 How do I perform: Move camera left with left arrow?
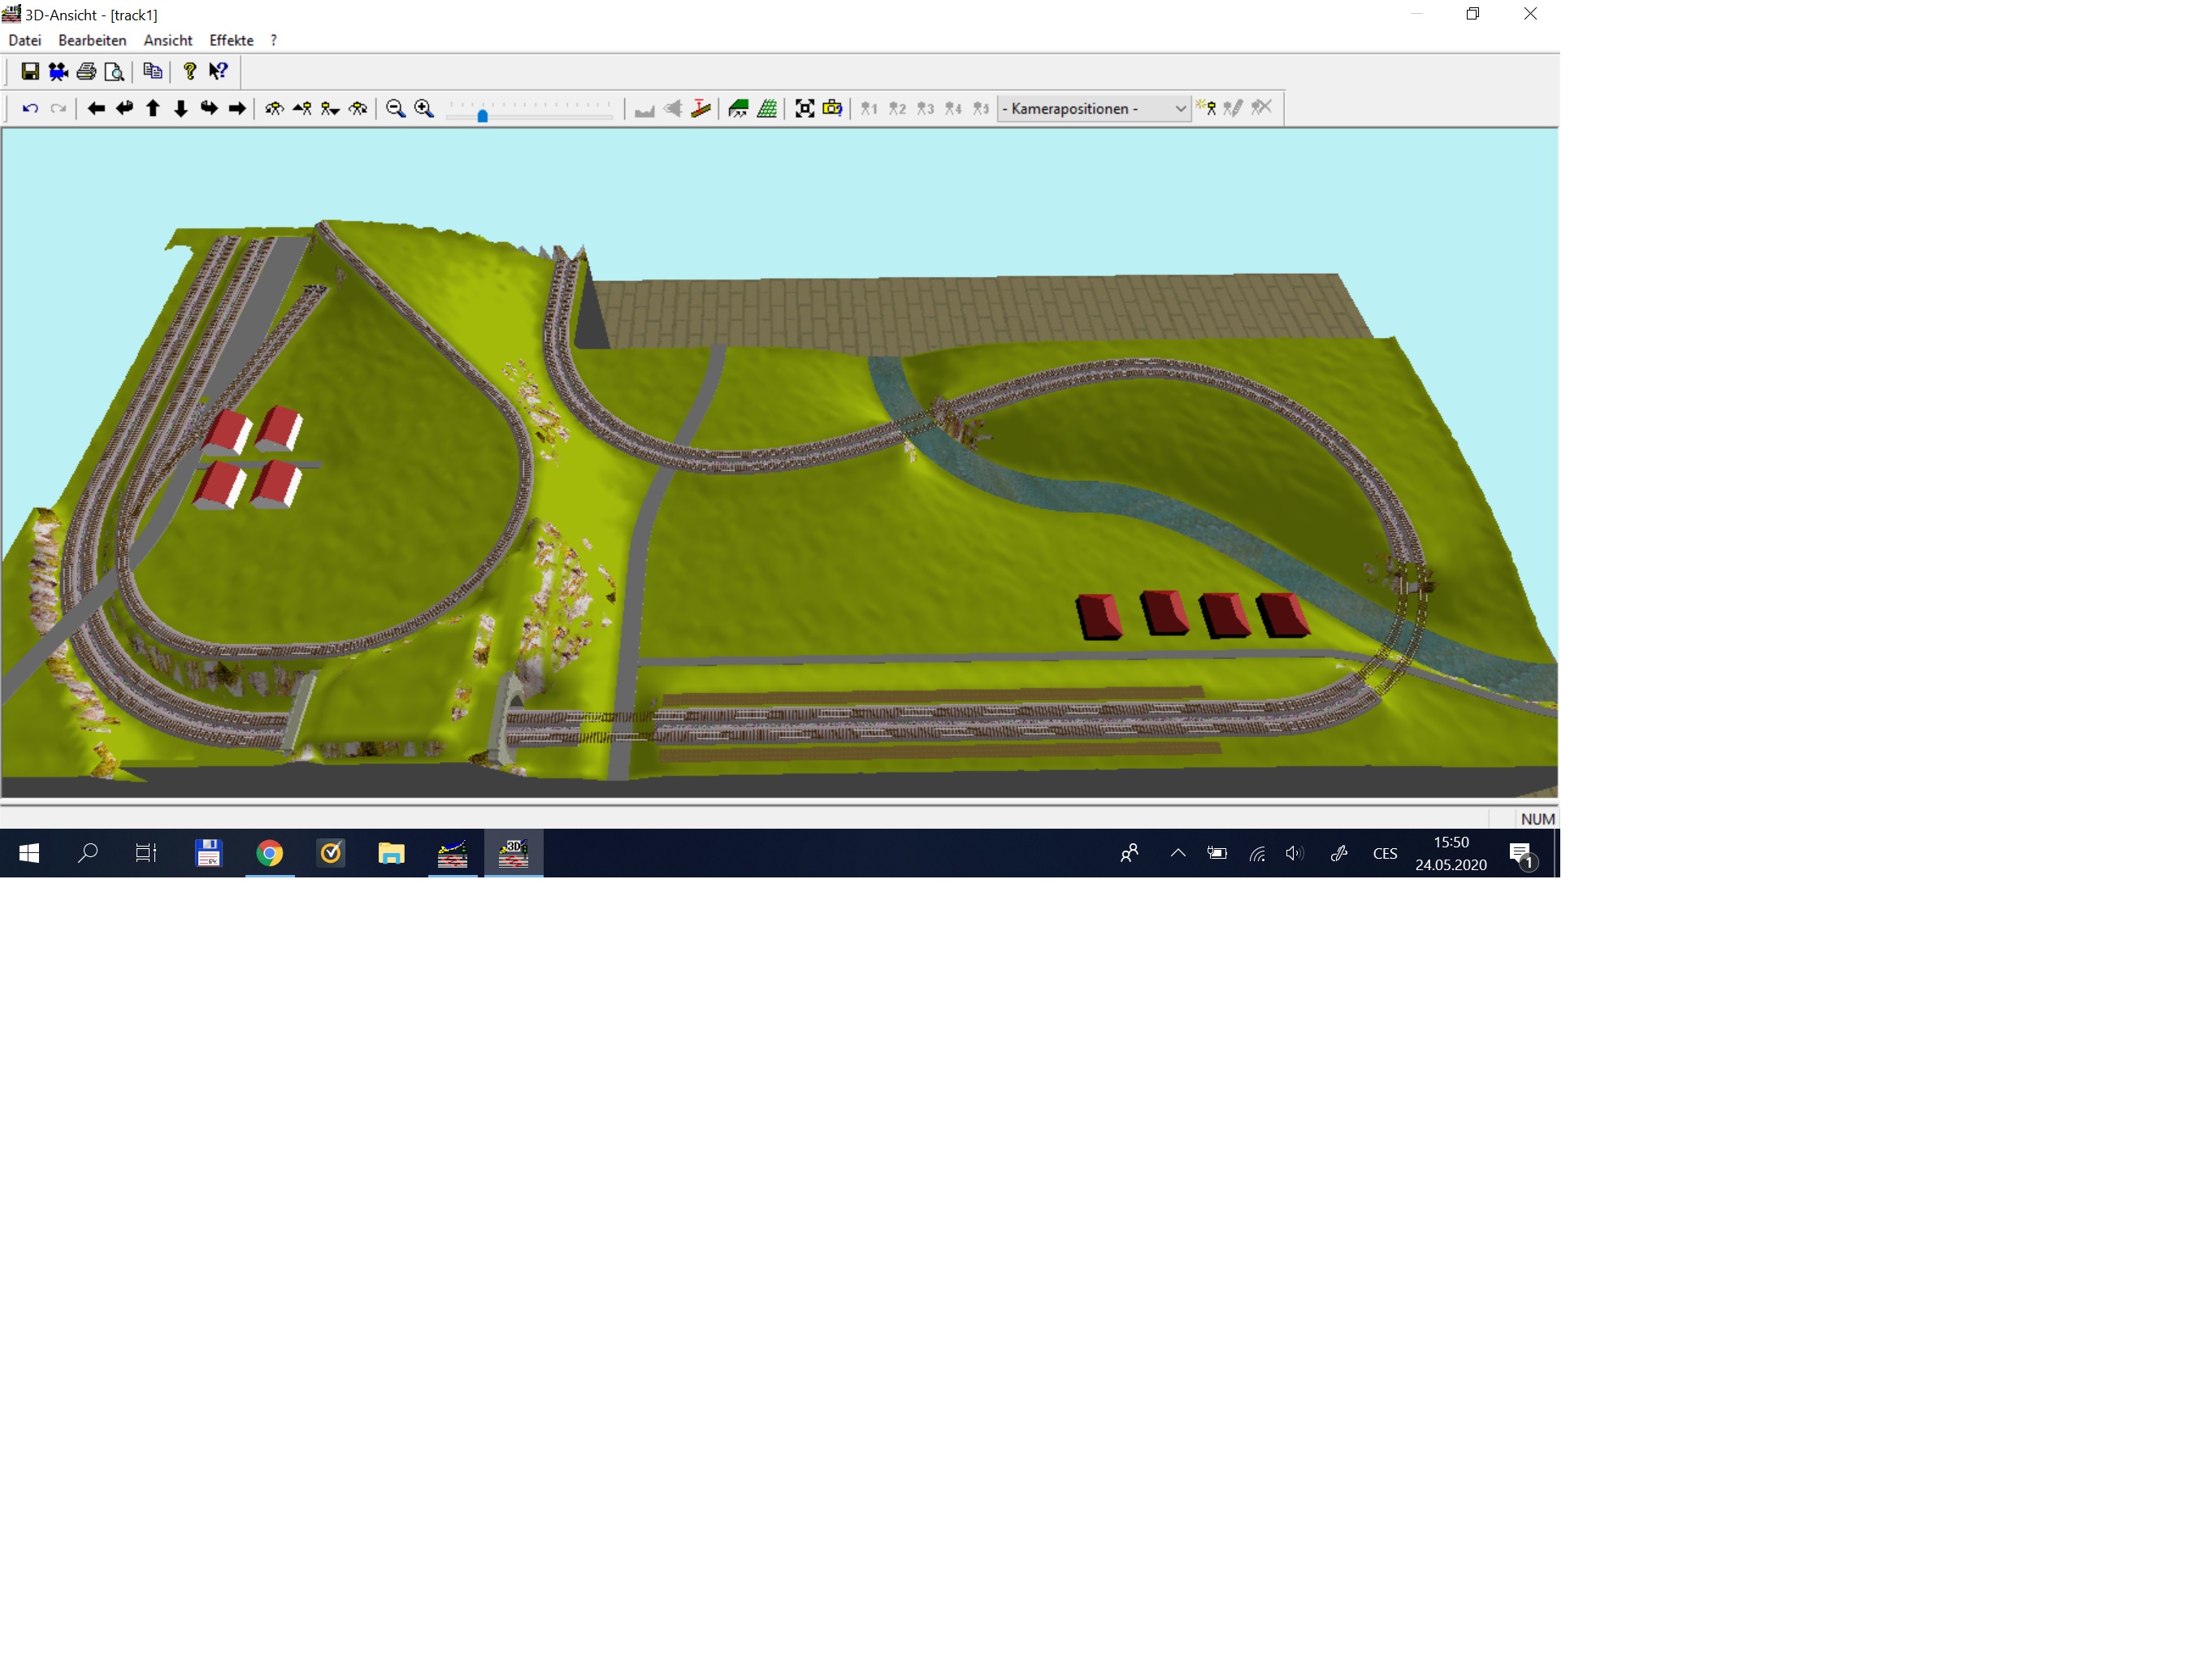click(96, 108)
